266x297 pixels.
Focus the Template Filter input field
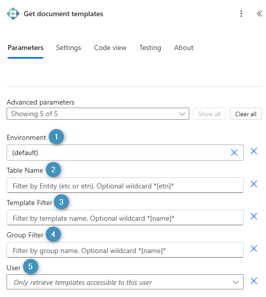125,217
